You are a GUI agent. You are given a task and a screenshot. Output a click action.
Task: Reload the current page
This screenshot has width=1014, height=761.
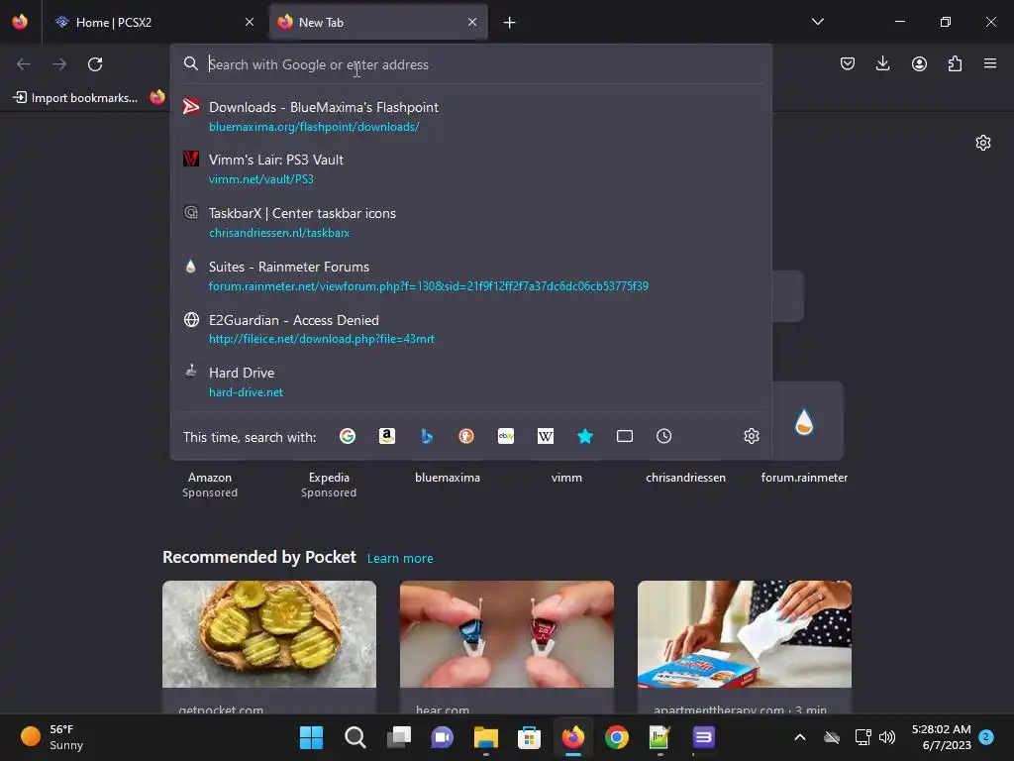pyautogui.click(x=95, y=64)
